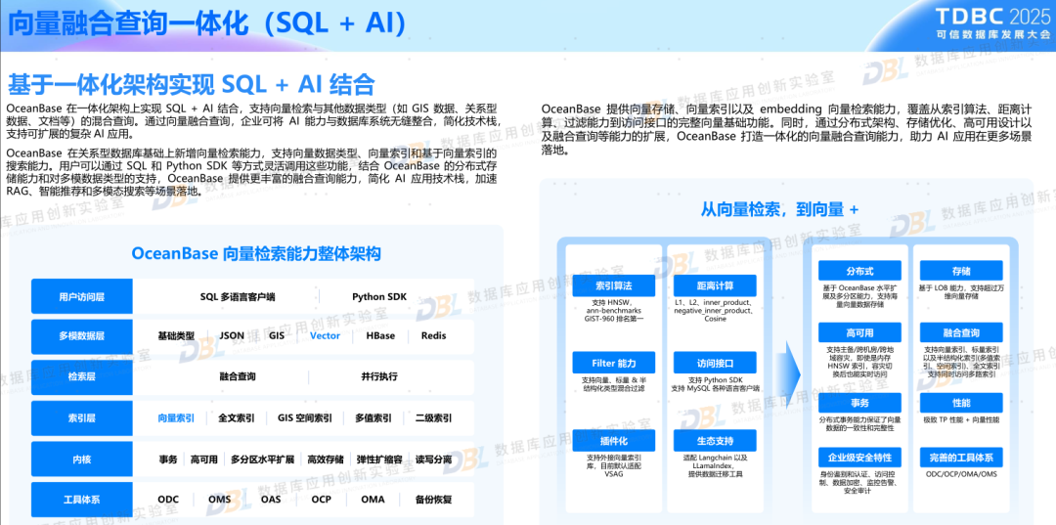The image size is (1056, 525).
Task: Click the 完善的工具体系 header button
Action: [961, 458]
